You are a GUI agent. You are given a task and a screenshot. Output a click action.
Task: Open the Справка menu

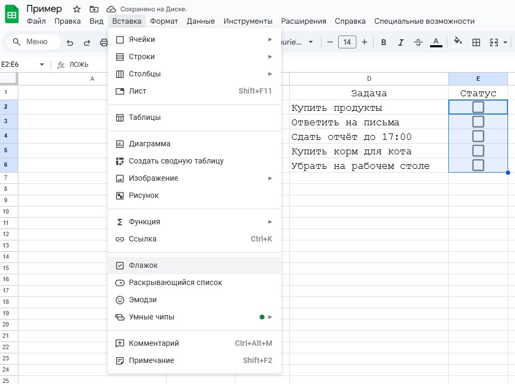[x=350, y=21]
